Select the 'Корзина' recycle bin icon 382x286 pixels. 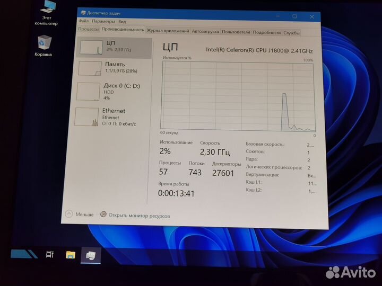pyautogui.click(x=45, y=43)
